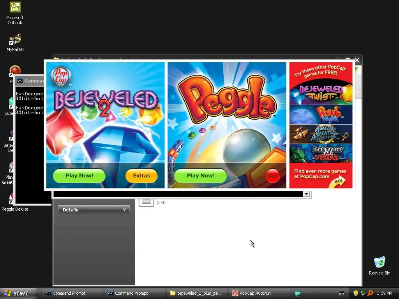399x299 pixels.
Task: Click the yellow security shield tray icon
Action: click(x=356, y=293)
